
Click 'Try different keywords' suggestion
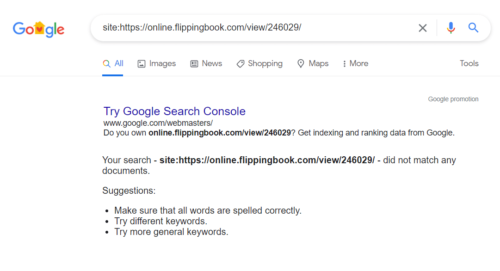pyautogui.click(x=160, y=221)
